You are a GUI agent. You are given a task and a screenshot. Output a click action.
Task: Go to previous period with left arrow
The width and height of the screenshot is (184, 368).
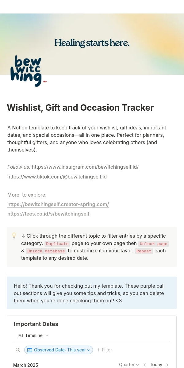tap(145, 365)
